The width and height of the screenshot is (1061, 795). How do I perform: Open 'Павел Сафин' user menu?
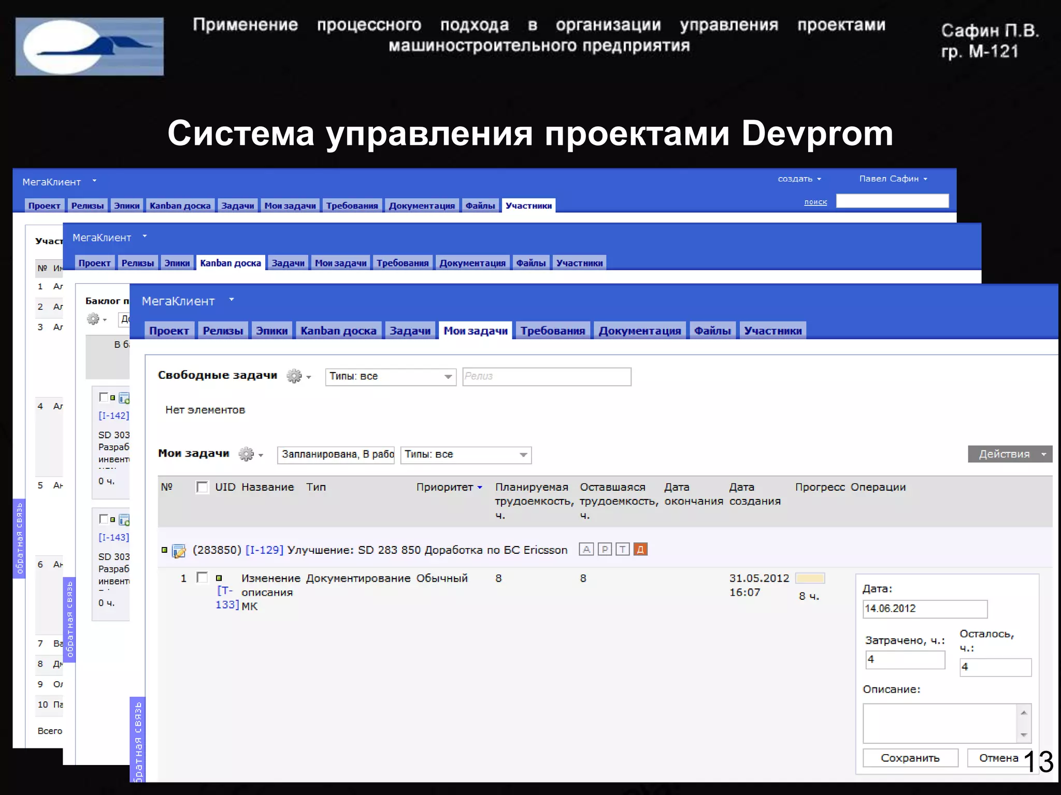click(x=893, y=179)
